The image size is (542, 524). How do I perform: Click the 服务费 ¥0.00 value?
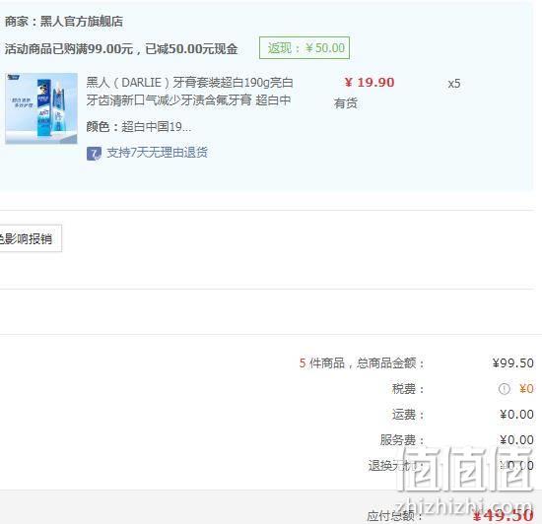(x=516, y=439)
